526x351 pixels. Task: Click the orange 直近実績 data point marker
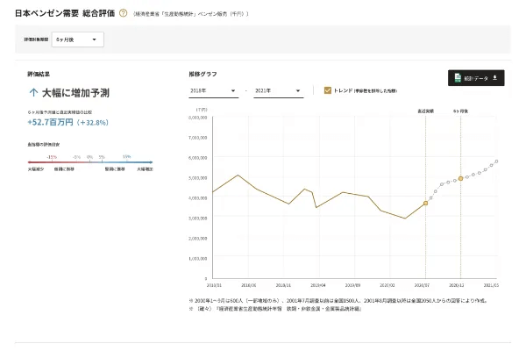pos(425,203)
